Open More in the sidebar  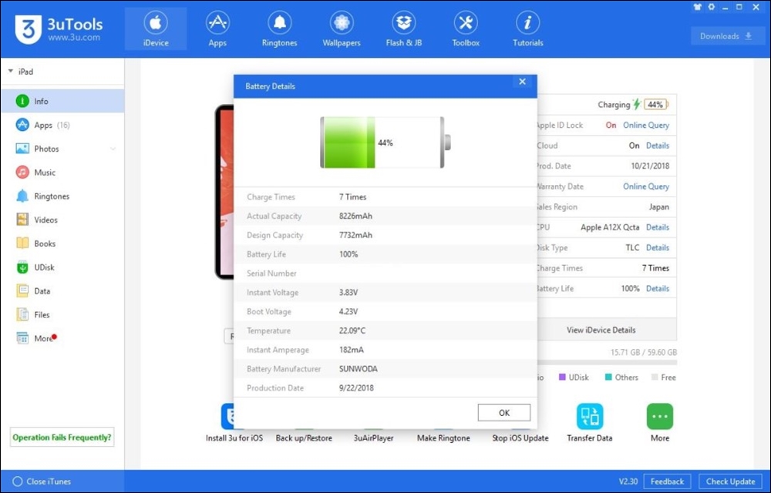62,338
